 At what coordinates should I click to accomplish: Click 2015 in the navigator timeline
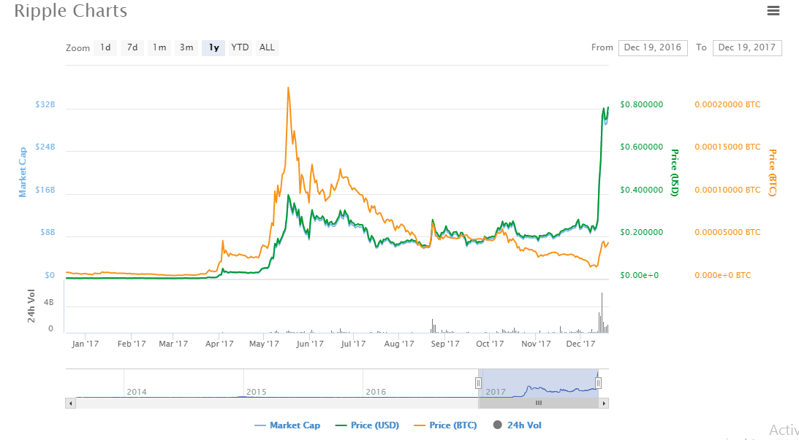[x=256, y=392]
